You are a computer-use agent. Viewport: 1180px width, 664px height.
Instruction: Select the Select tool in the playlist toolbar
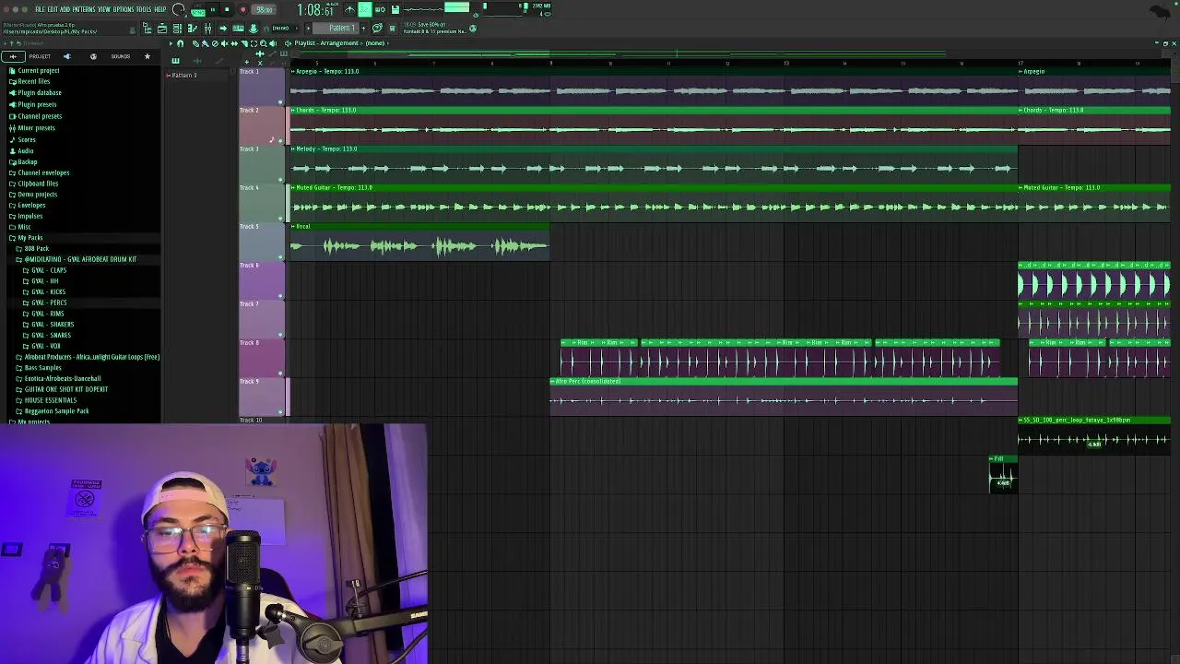(x=254, y=43)
